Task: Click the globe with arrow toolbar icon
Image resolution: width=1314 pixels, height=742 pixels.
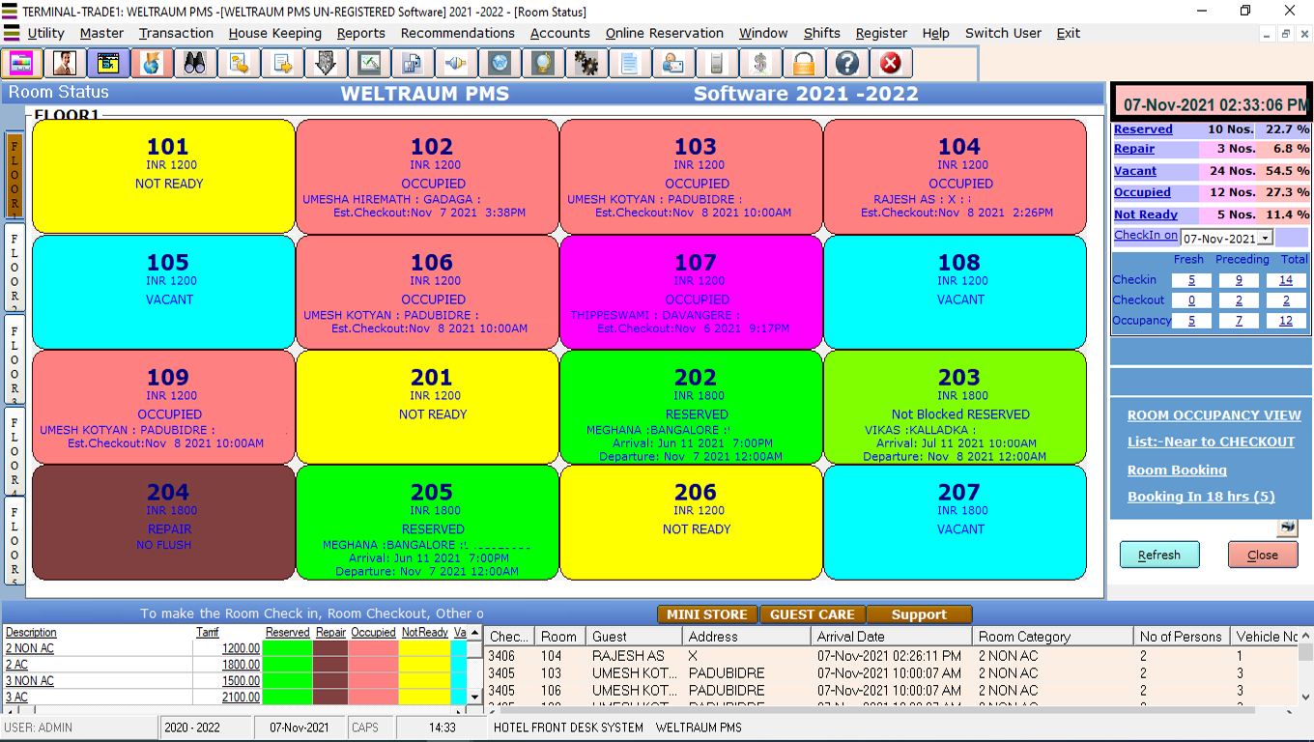Action: coord(152,64)
